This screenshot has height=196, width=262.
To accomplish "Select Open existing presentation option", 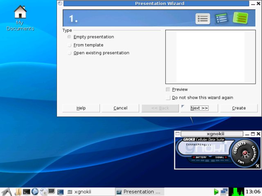I will point(69,53).
